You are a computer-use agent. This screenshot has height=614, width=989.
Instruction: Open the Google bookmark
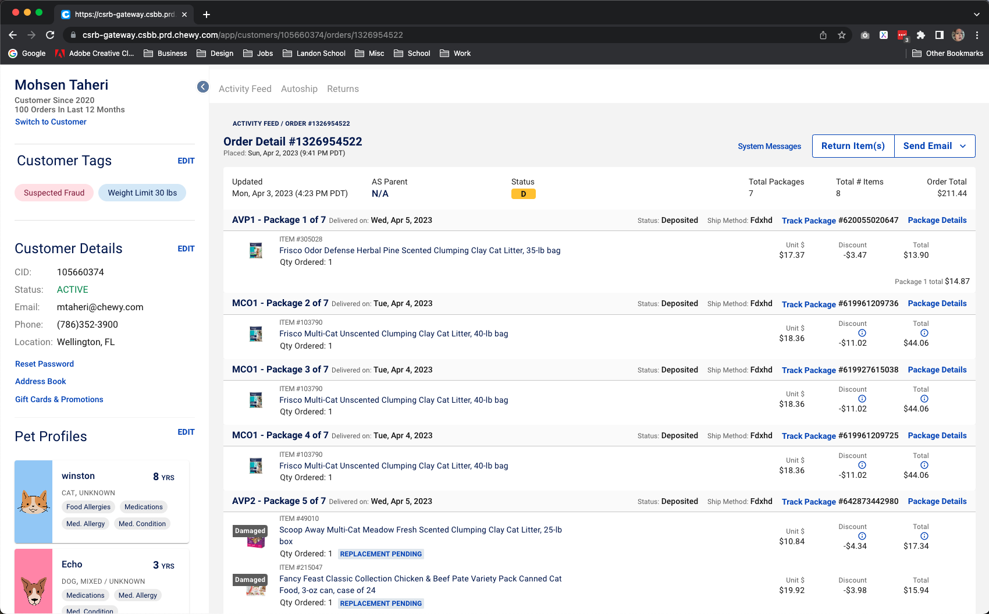pos(27,53)
